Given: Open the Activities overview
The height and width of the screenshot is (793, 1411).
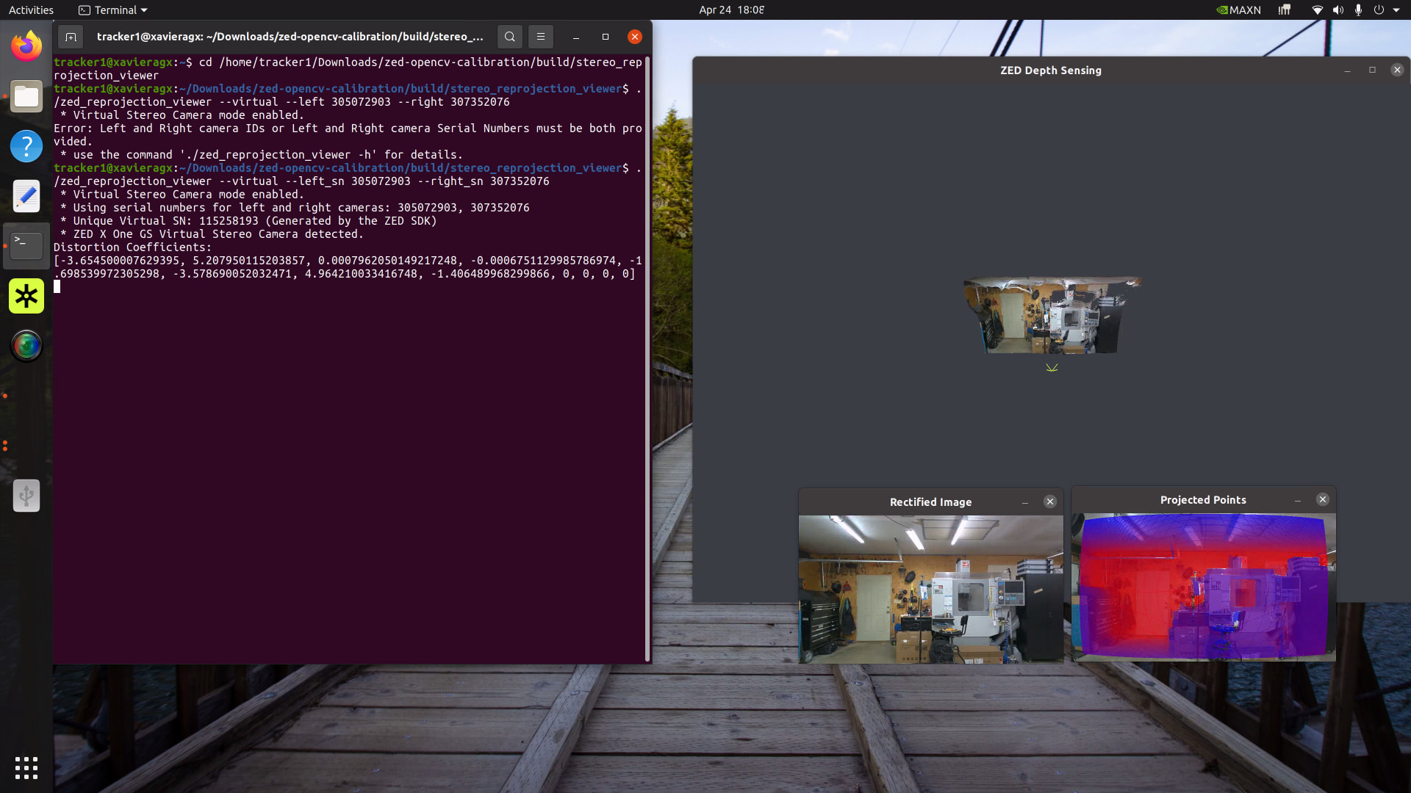Looking at the screenshot, I should [x=31, y=10].
